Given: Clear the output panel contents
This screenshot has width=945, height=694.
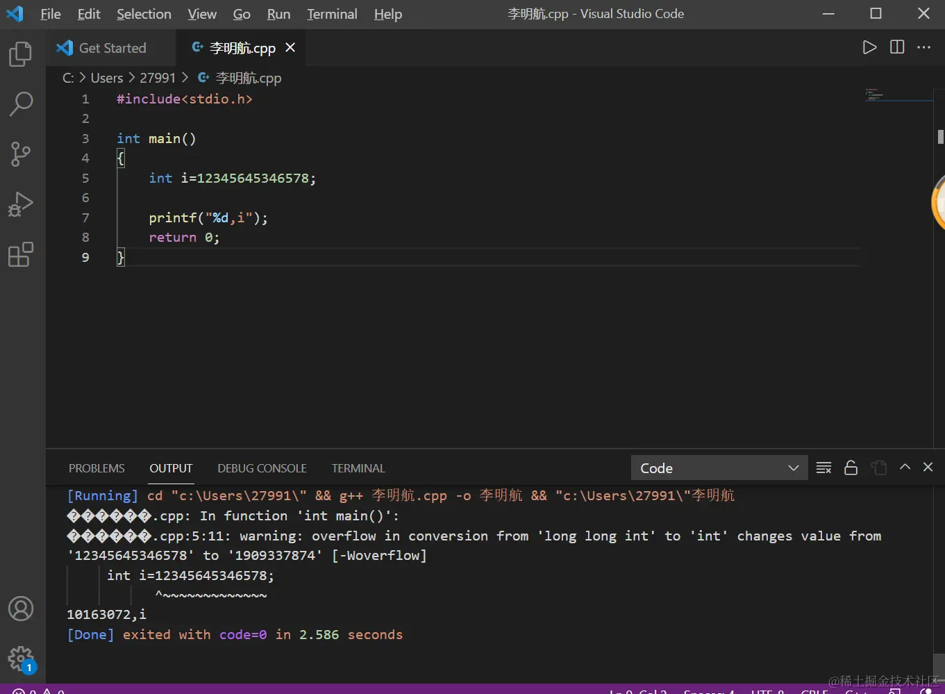Looking at the screenshot, I should (823, 468).
